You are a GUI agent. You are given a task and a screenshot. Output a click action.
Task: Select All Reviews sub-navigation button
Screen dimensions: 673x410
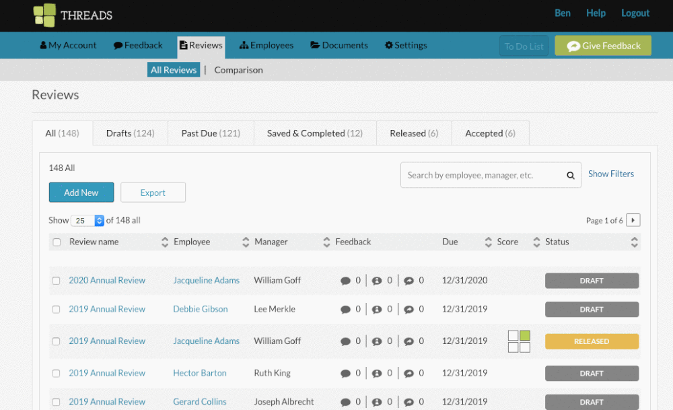(x=174, y=70)
